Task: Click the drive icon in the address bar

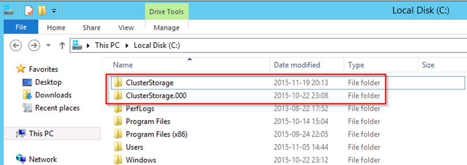Action: click(x=77, y=45)
